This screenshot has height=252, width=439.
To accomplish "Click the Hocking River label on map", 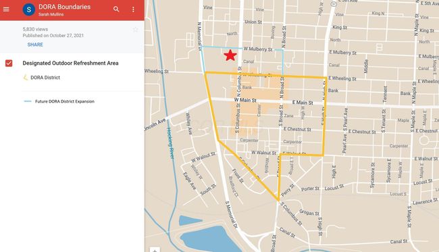I will tap(171, 143).
